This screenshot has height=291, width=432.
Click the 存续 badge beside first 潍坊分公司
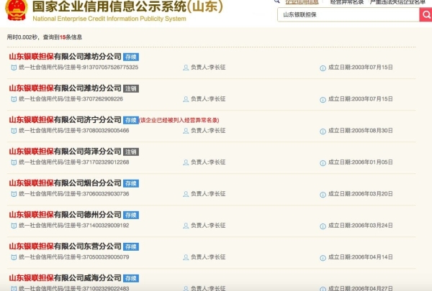tap(131, 57)
